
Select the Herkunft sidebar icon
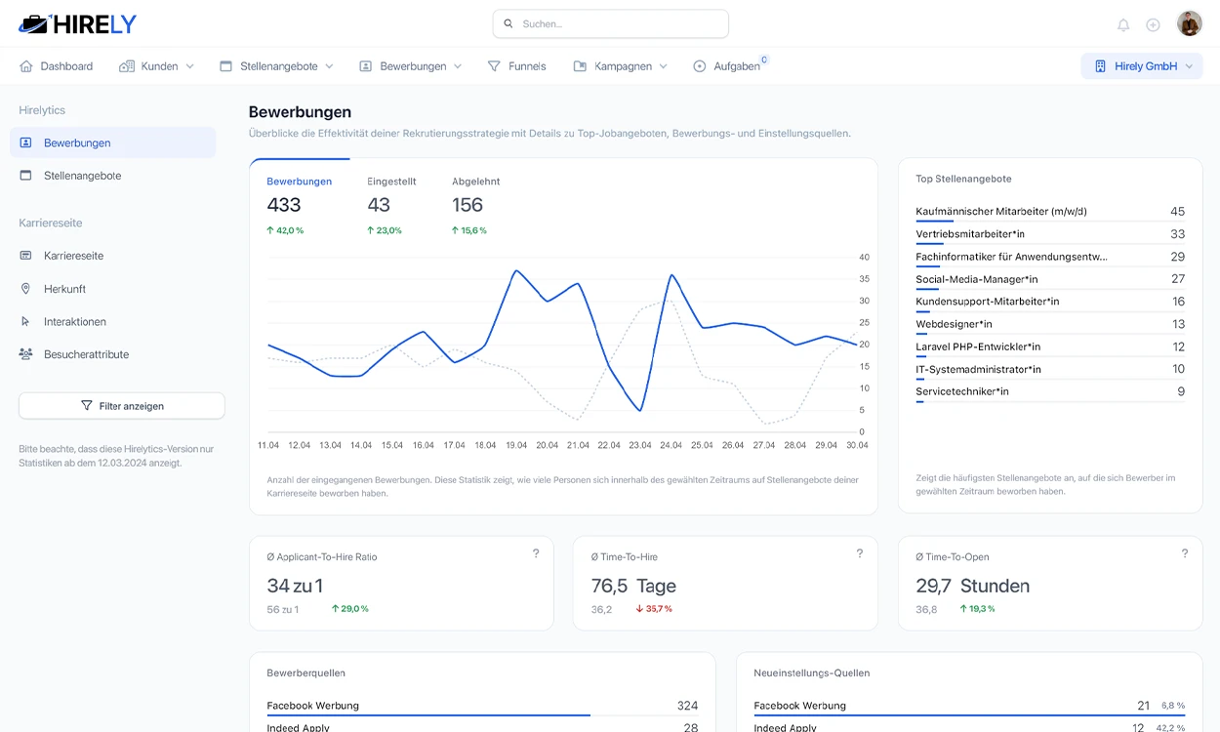27,288
